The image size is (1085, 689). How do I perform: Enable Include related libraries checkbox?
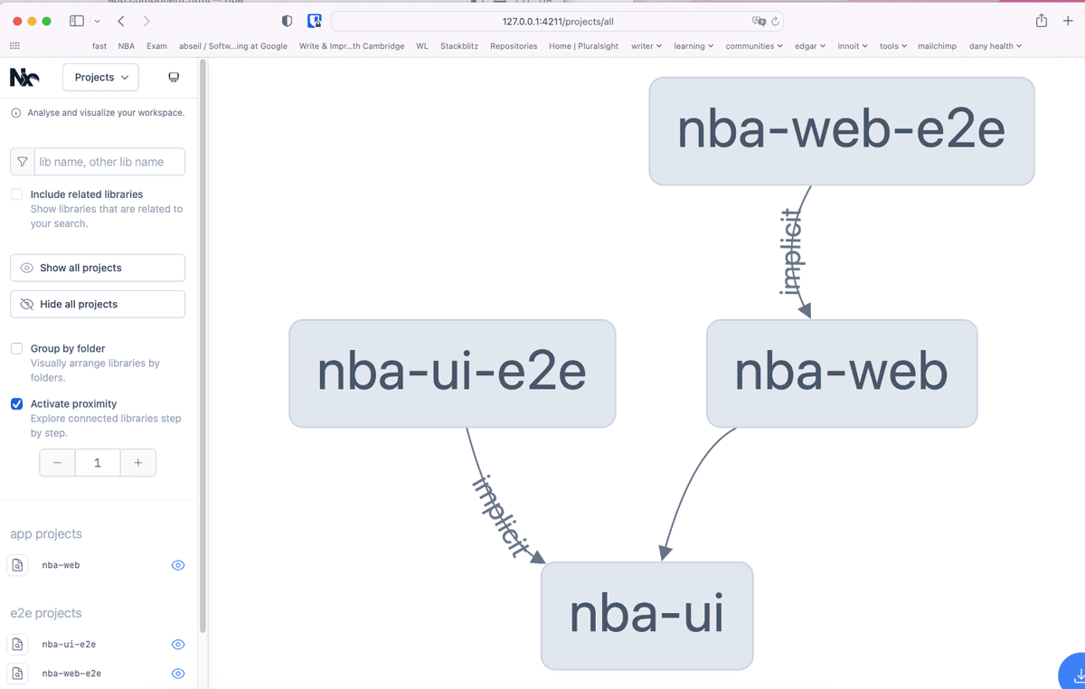click(x=16, y=194)
